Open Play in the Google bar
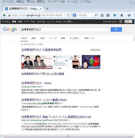The height and width of the screenshot is (138, 135). point(33,22)
